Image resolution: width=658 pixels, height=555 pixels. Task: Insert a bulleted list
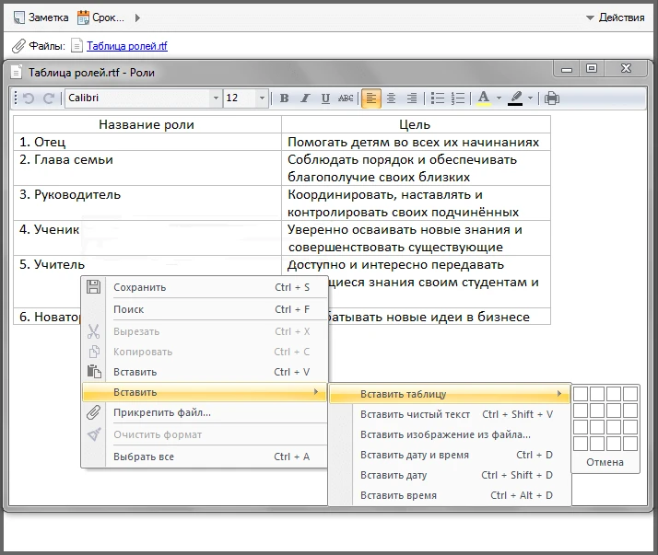point(438,98)
